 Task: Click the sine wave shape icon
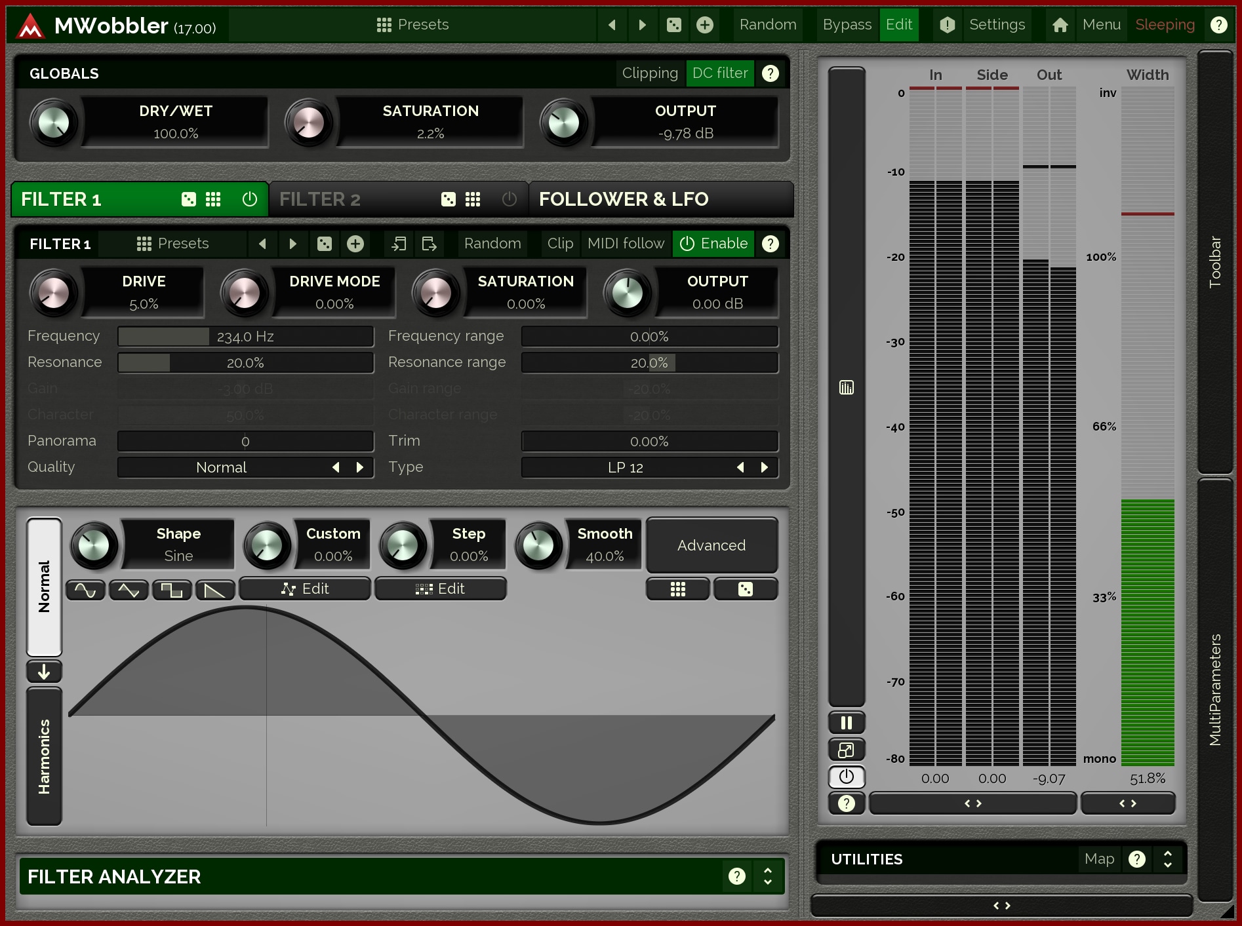click(85, 590)
